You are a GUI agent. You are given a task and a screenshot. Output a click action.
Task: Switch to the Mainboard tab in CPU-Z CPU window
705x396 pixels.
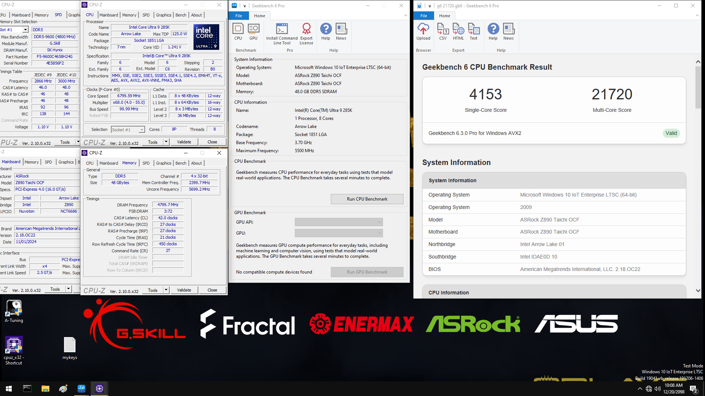[x=109, y=15]
